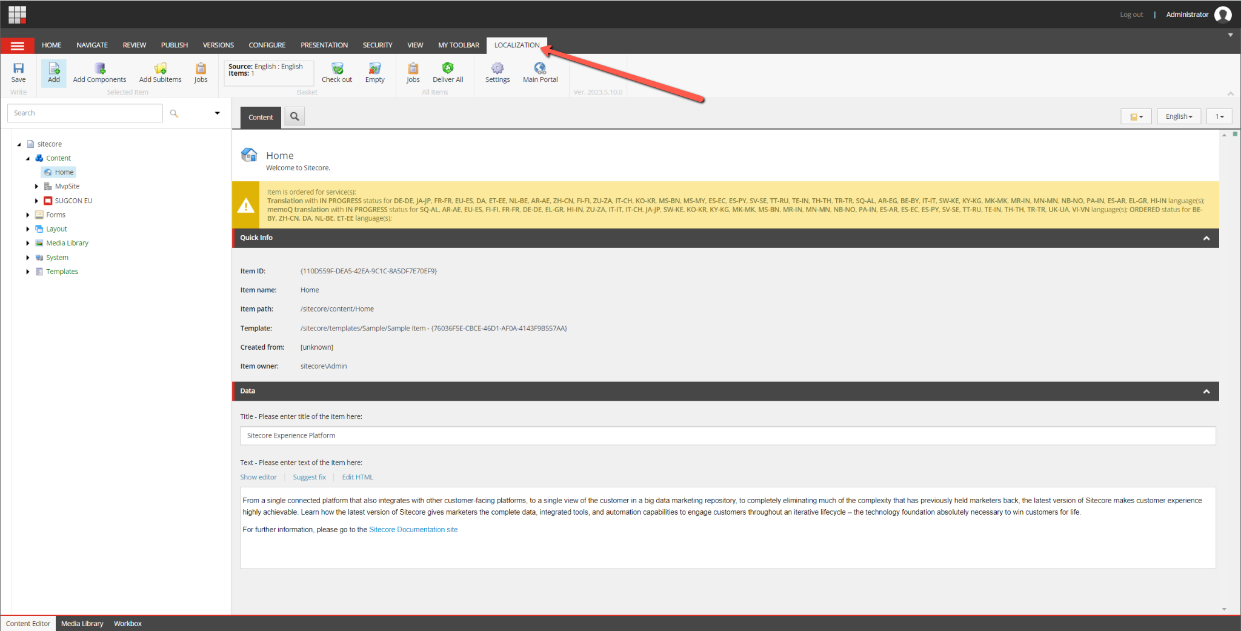This screenshot has width=1241, height=631.
Task: Click the Empty basket icon
Action: pyautogui.click(x=375, y=68)
